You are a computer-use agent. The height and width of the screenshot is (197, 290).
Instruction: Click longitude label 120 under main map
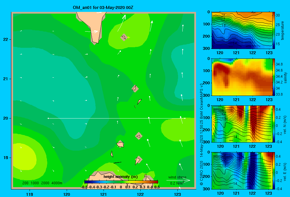(67, 194)
